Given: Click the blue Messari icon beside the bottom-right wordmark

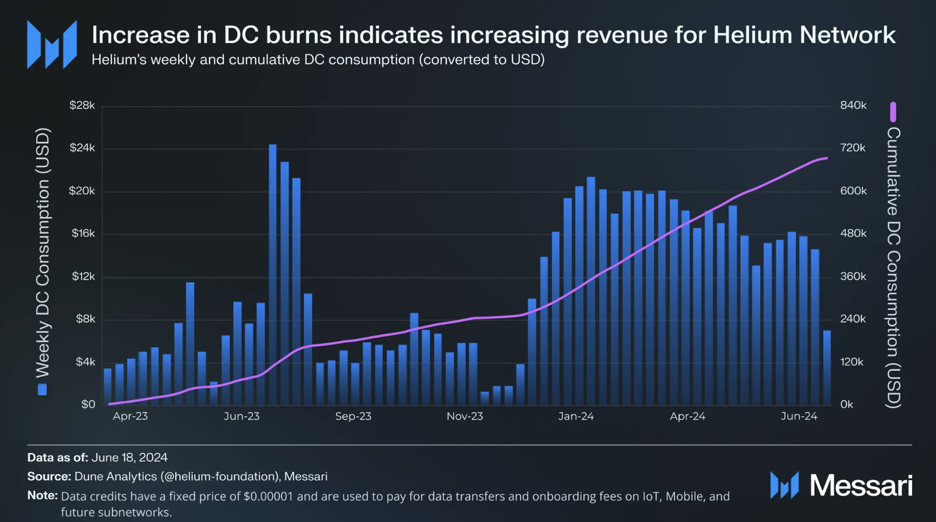Looking at the screenshot, I should [x=784, y=485].
